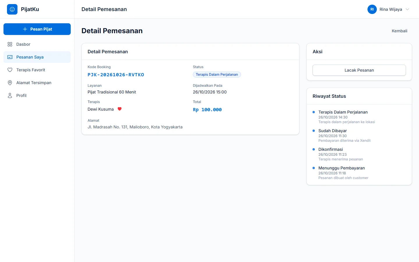419x262 pixels.
Task: Click the Pijat Tradisional 60 Menit text
Action: point(112,92)
